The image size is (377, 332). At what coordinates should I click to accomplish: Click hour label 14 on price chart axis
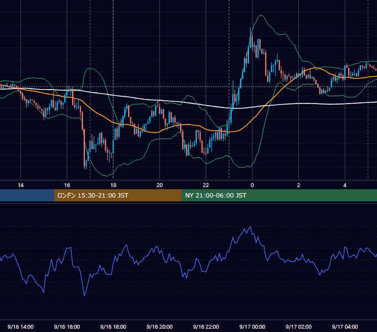[21, 185]
